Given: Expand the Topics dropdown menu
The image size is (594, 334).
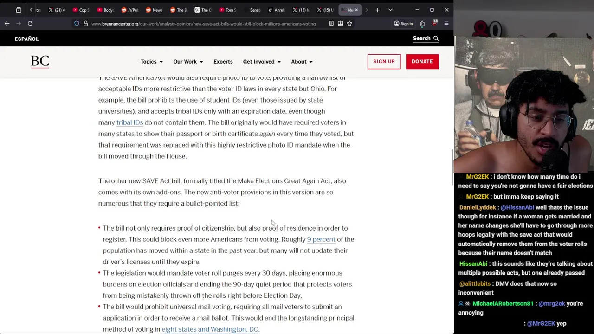Looking at the screenshot, I should pyautogui.click(x=151, y=62).
